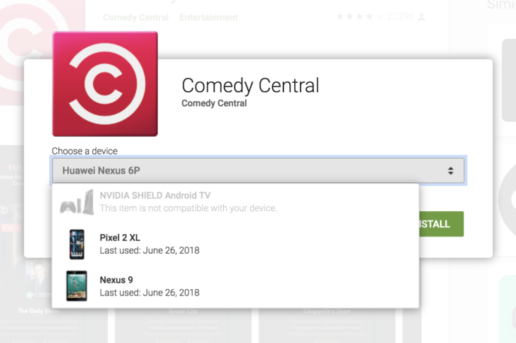Click the Comedy Central developer name subtitle
Image resolution: width=516 pixels, height=343 pixels.
(214, 103)
